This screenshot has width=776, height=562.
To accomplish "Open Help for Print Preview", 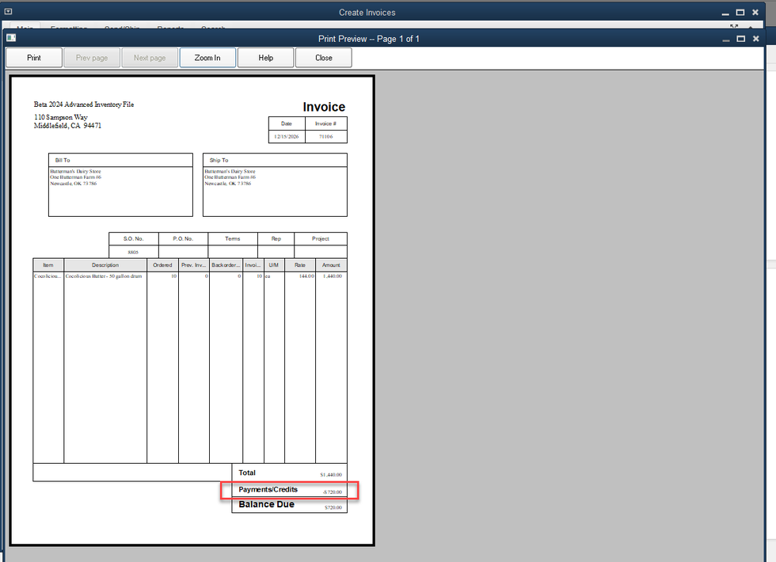I will pyautogui.click(x=265, y=58).
